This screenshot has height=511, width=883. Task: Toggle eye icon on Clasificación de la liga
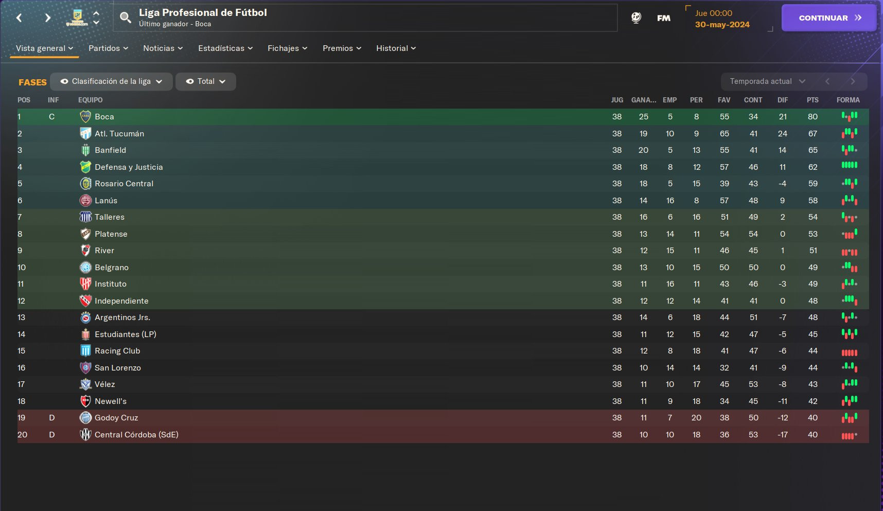64,81
